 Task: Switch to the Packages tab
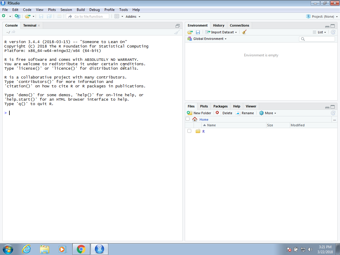(x=220, y=106)
